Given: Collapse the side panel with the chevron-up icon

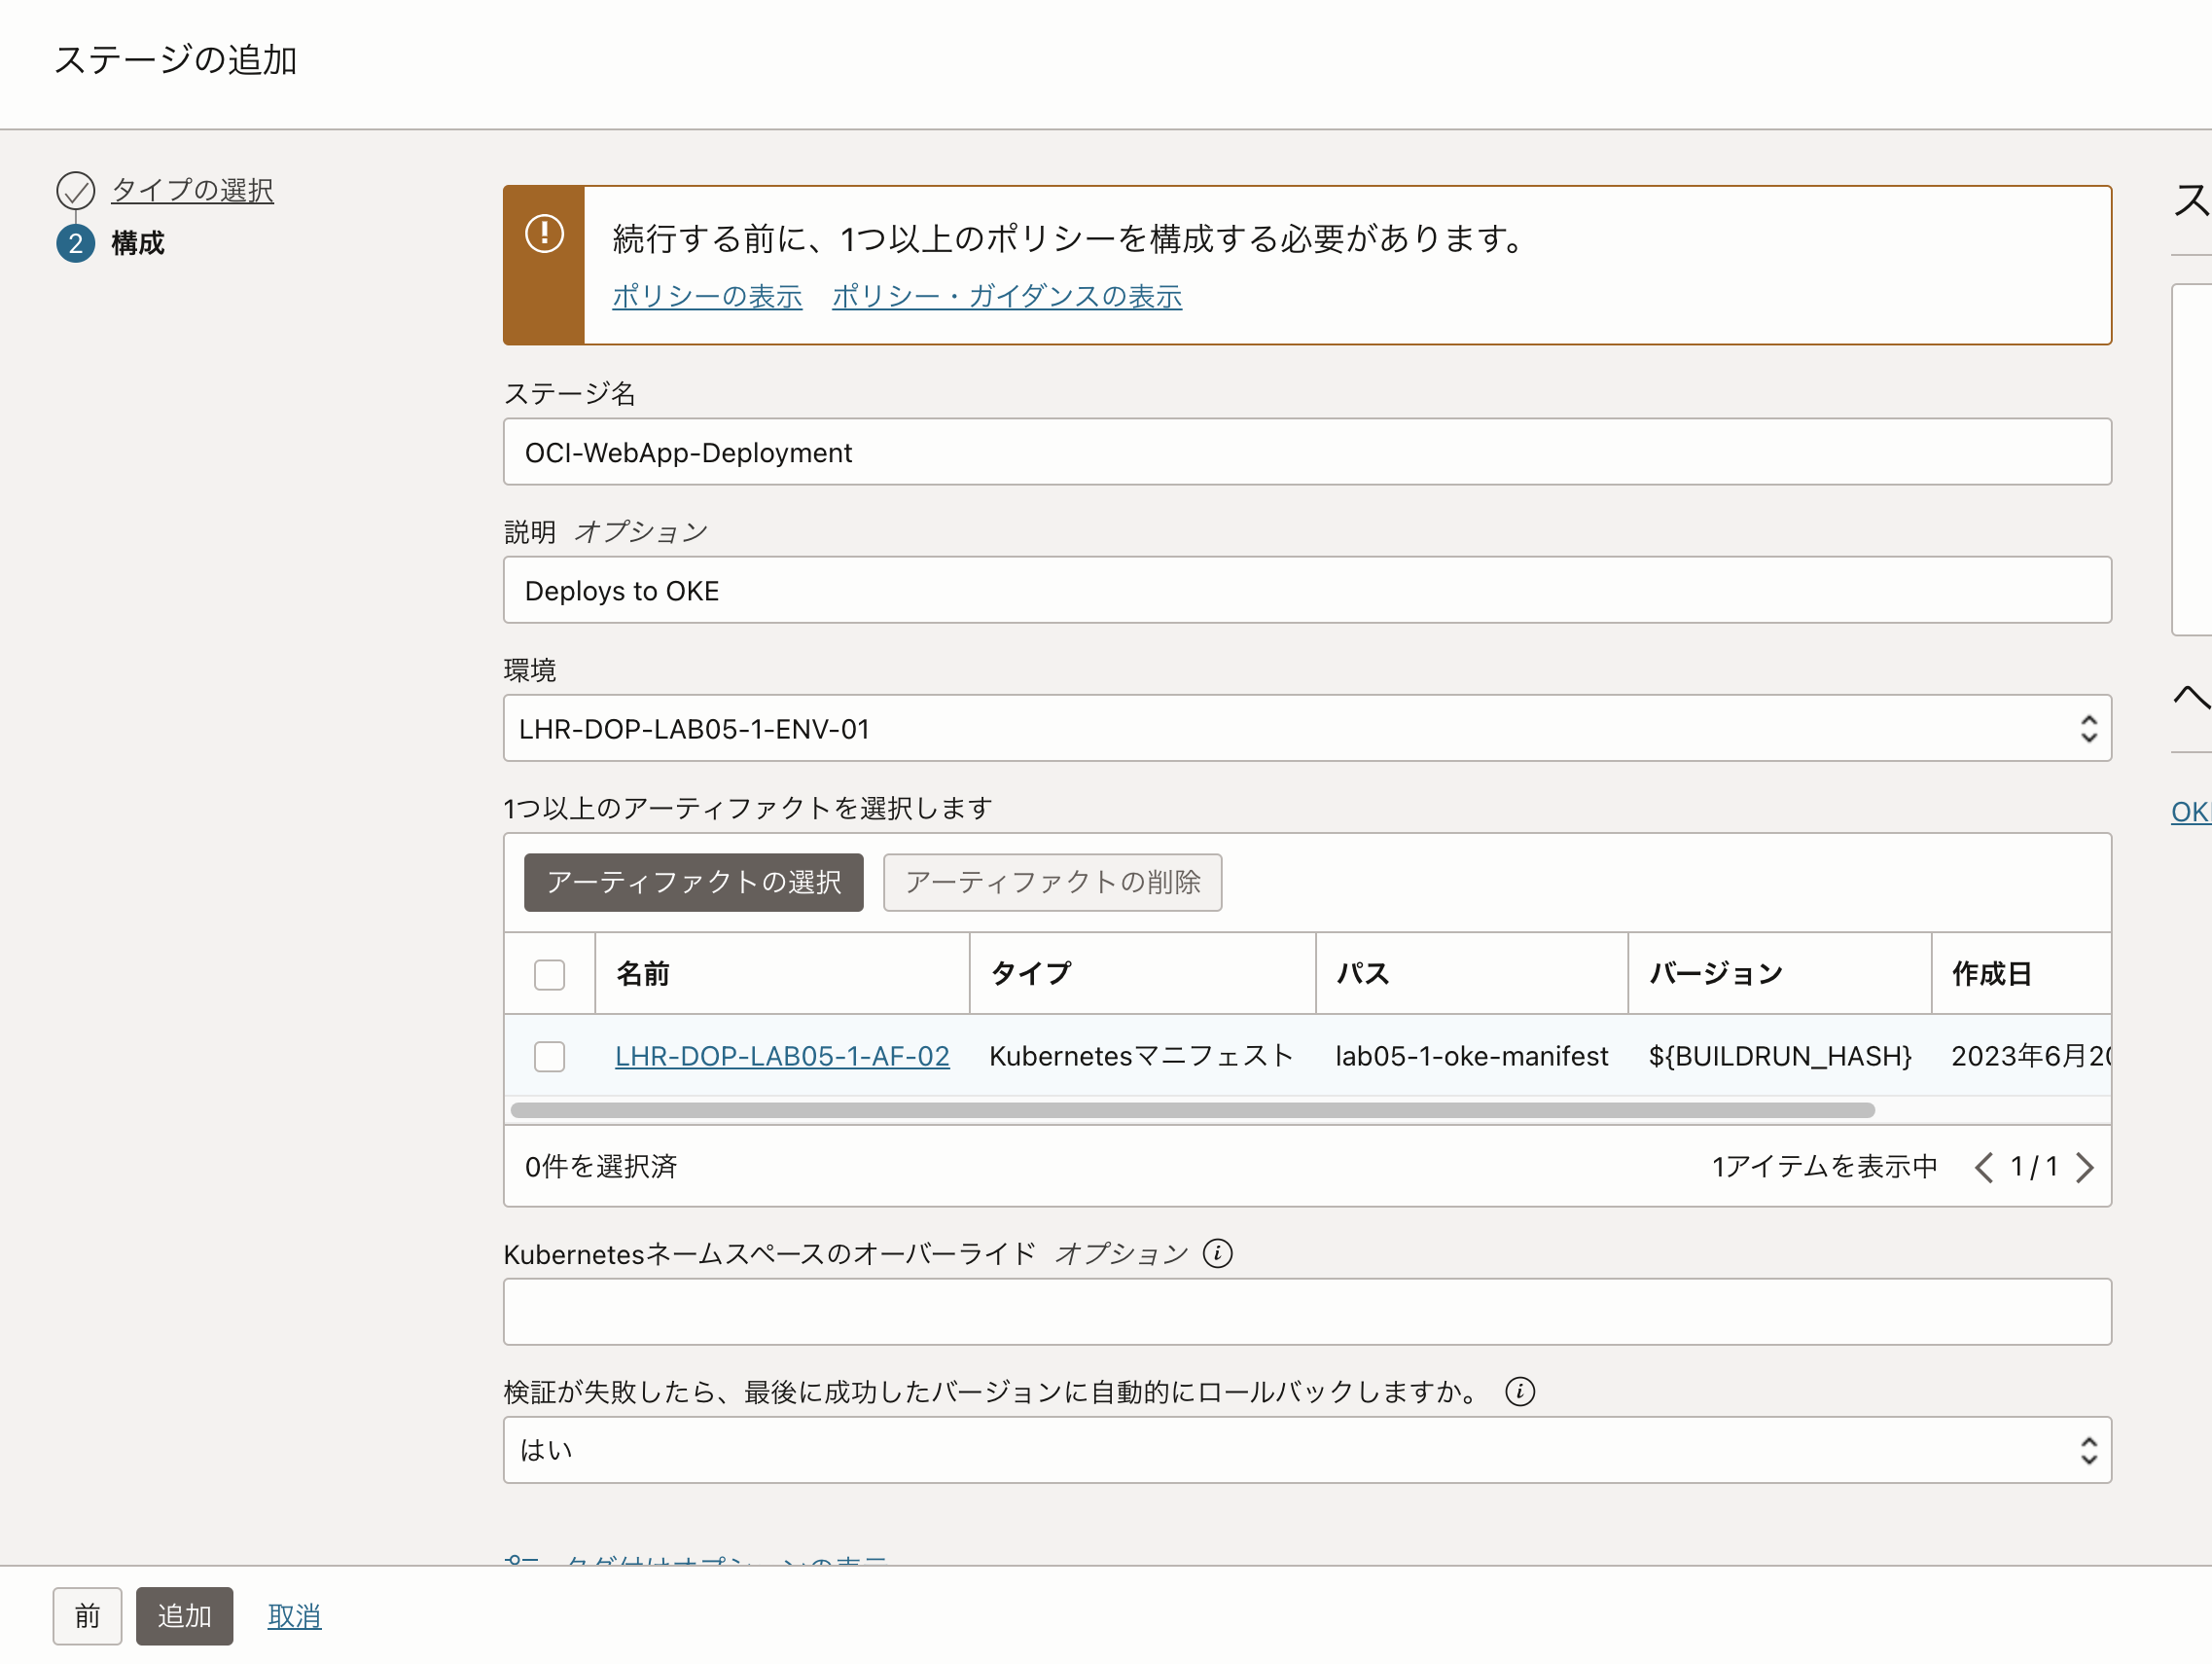Looking at the screenshot, I should click(x=2190, y=697).
